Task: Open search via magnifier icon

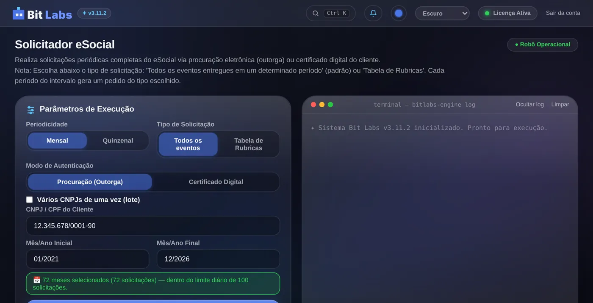Action: point(316,13)
